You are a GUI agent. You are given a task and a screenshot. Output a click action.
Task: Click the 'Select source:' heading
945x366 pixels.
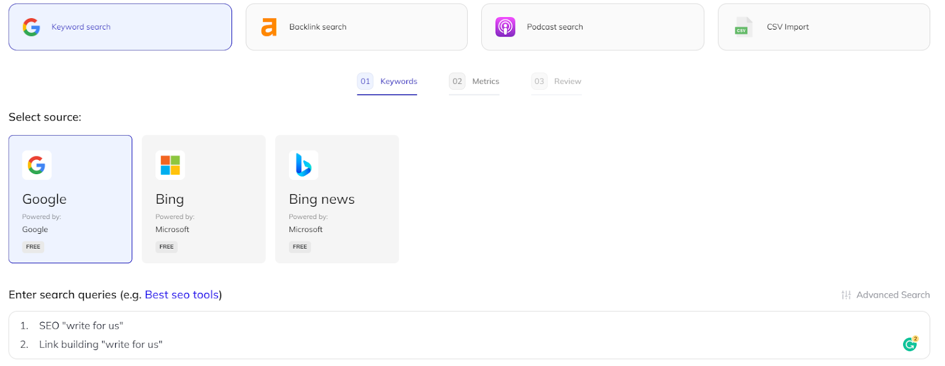click(45, 117)
